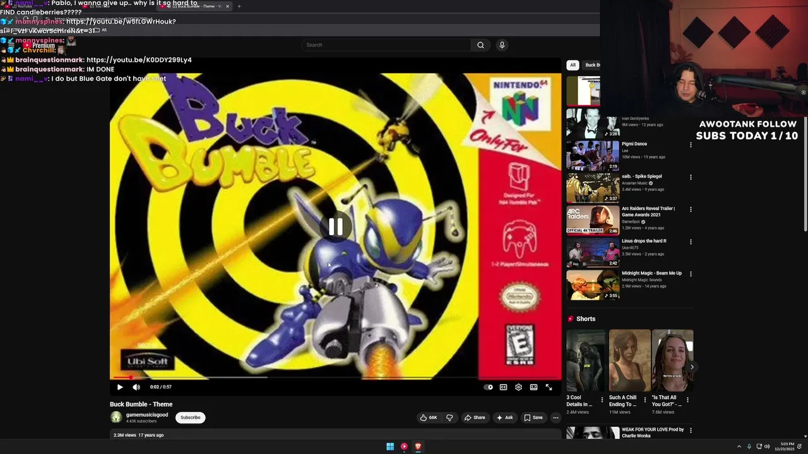This screenshot has height=454, width=808.
Task: Mute the video with the speaker icon
Action: click(136, 387)
